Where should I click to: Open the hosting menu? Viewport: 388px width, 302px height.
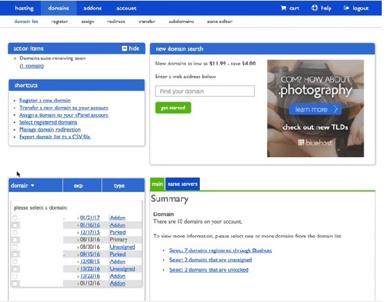(x=24, y=8)
